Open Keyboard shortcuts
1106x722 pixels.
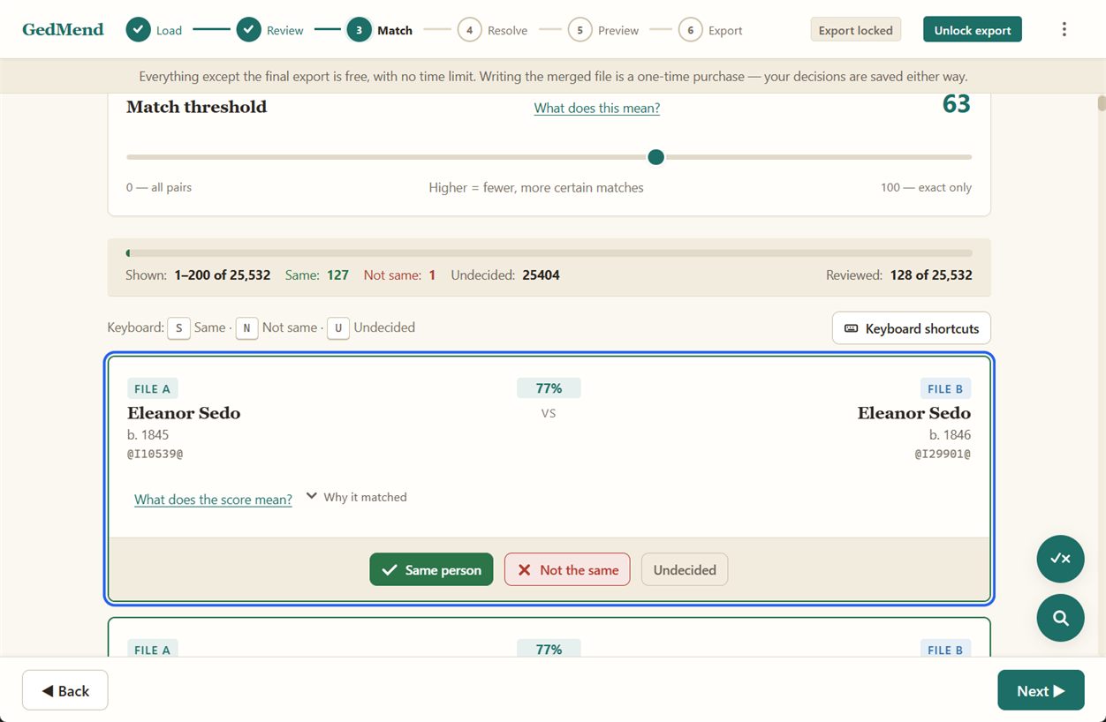(x=912, y=328)
